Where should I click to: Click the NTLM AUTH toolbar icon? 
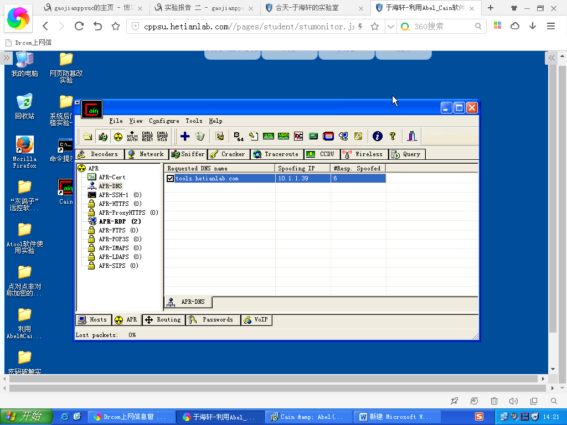[x=132, y=137]
